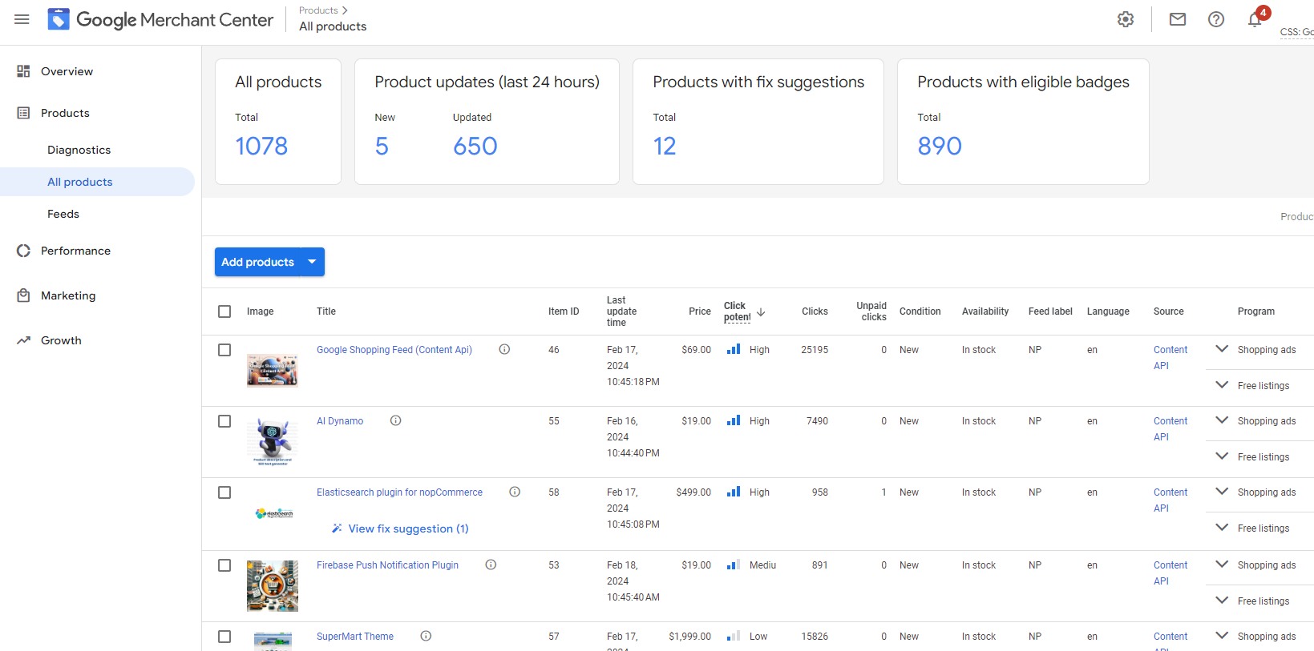
Task: Check the AI Dynamo row checkbox
Action: tap(224, 421)
